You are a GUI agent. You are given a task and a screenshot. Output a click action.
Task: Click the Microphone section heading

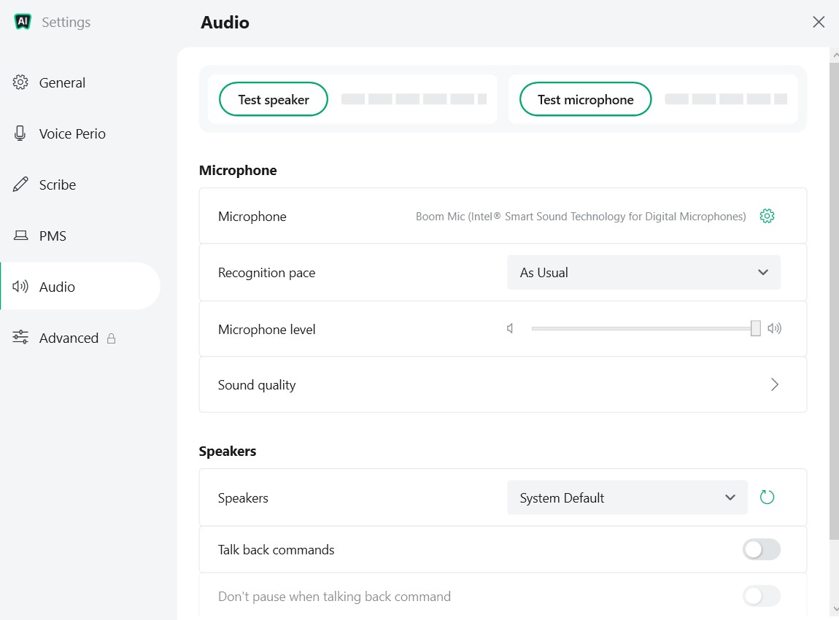pos(238,170)
